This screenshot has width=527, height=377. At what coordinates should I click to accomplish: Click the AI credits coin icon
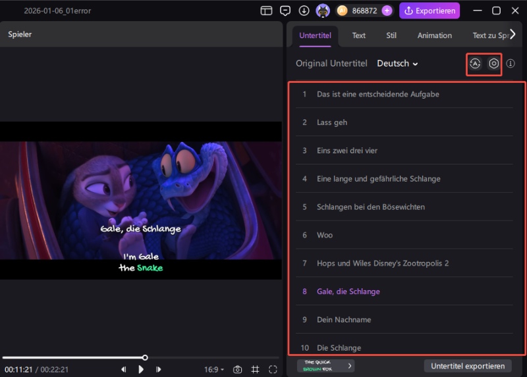tap(342, 11)
